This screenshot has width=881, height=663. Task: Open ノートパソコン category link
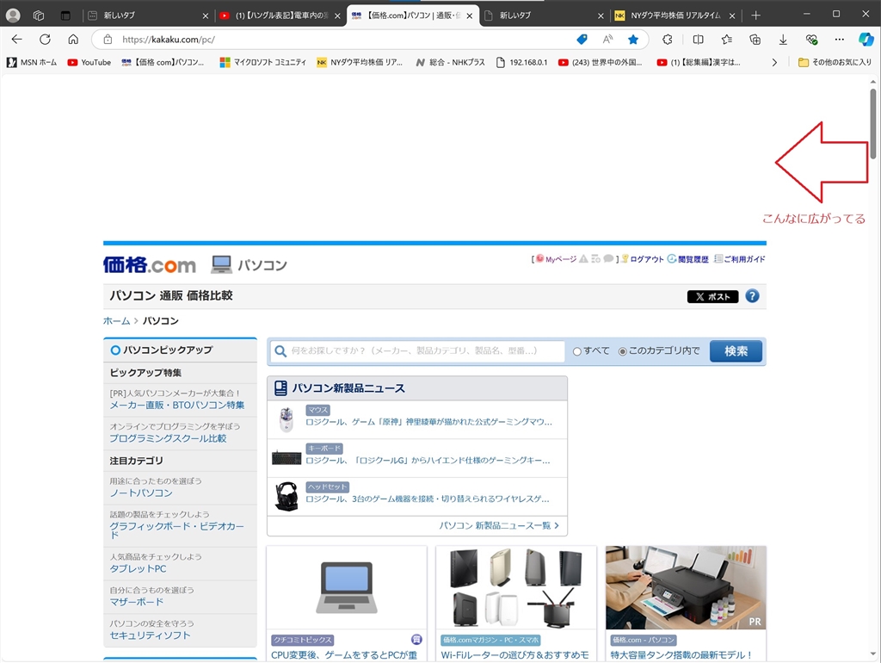click(x=141, y=493)
